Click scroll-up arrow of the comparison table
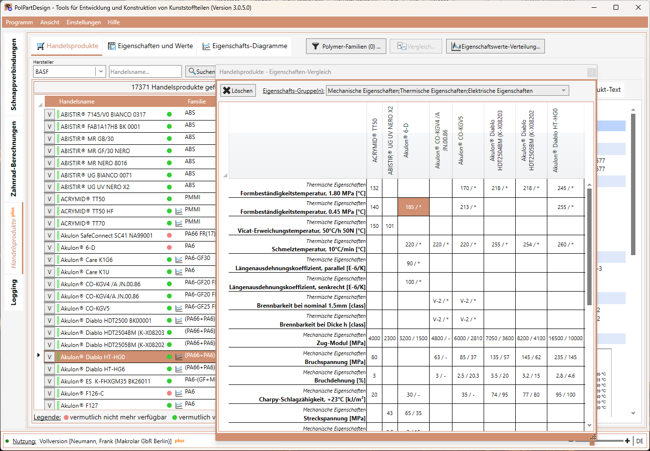This screenshot has width=650, height=451. pos(590,185)
